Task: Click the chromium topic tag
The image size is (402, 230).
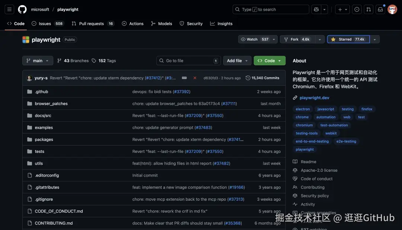Action: tap(304, 125)
